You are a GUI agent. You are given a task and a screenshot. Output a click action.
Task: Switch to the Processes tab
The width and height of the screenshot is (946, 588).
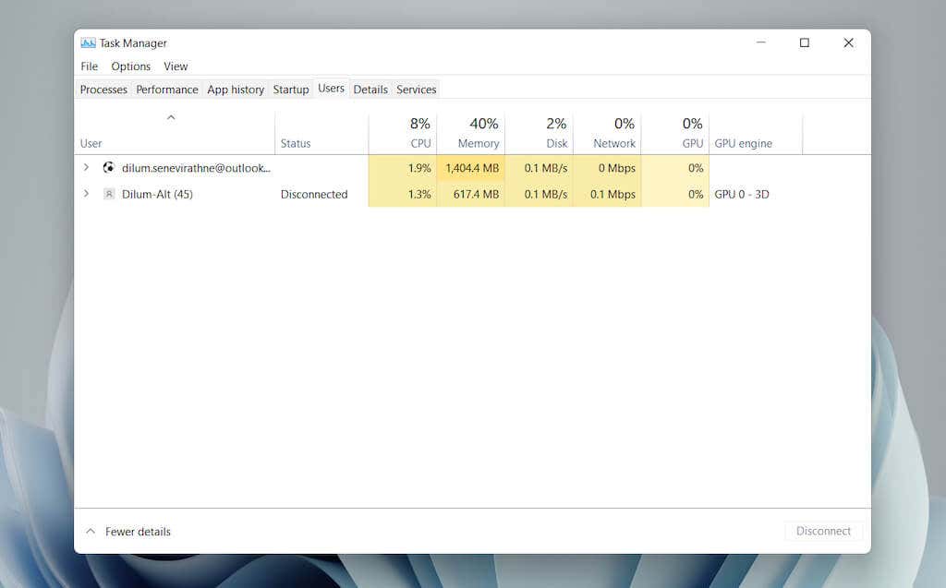pos(103,90)
